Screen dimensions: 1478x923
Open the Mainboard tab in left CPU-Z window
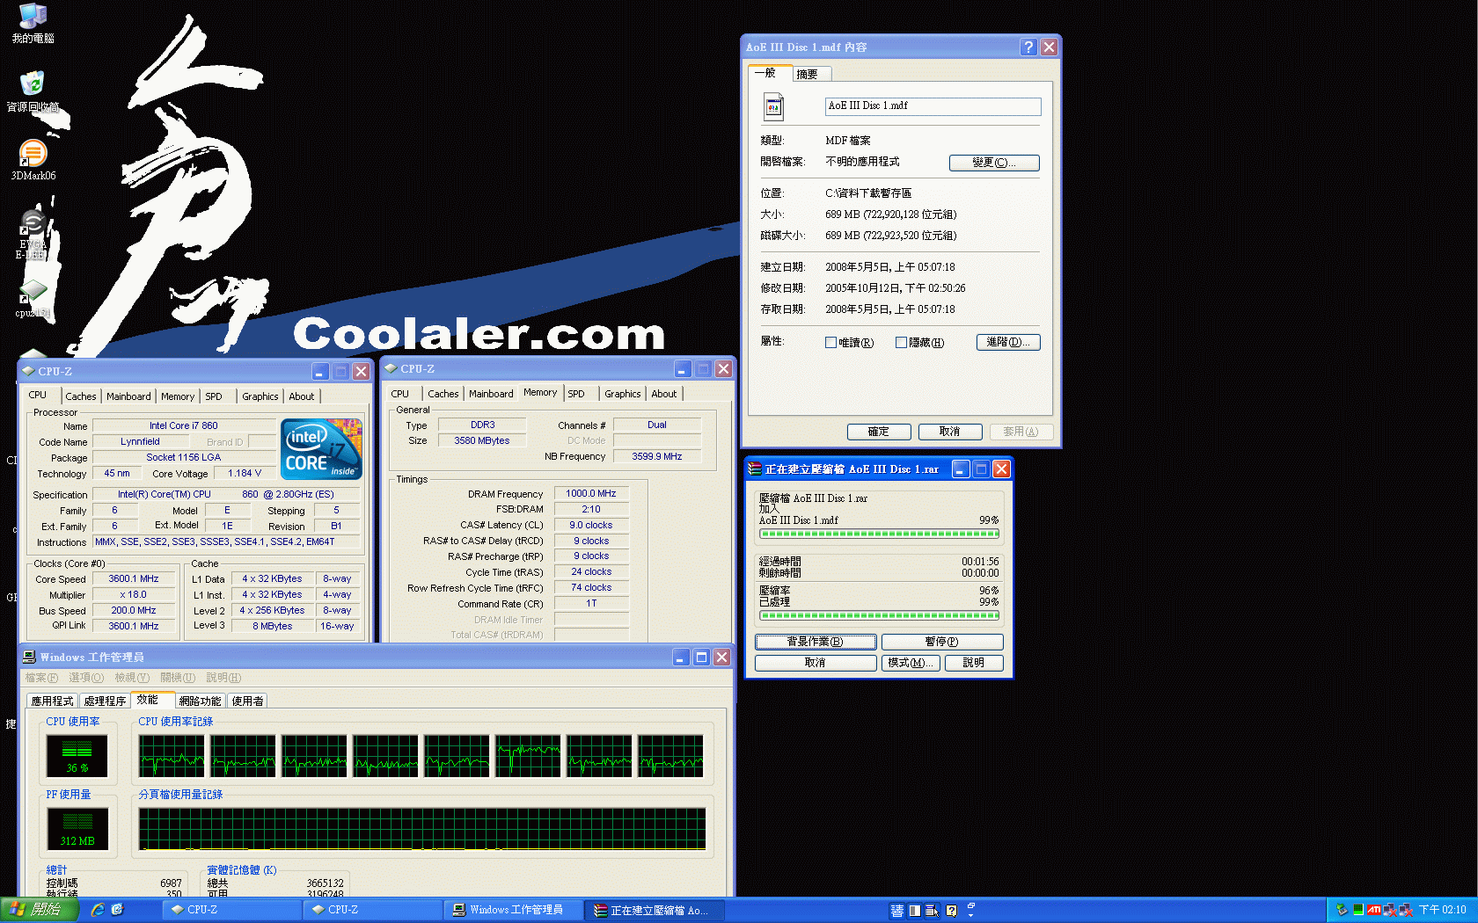pos(128,396)
